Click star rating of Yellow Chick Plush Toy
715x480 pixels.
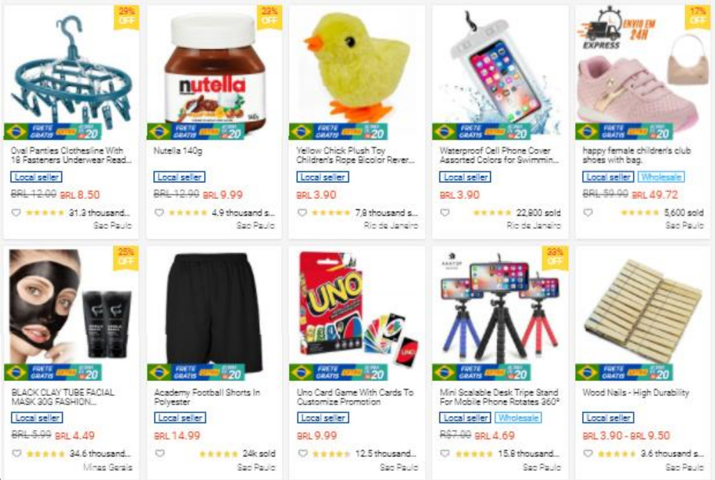[331, 212]
